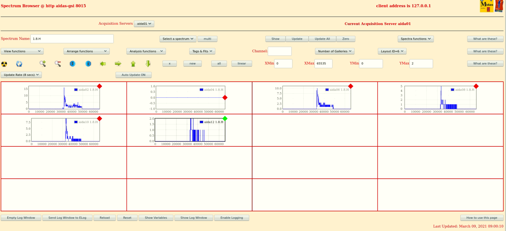Open the Analysis functions menu
The width and height of the screenshot is (506, 231).
pyautogui.click(x=146, y=51)
